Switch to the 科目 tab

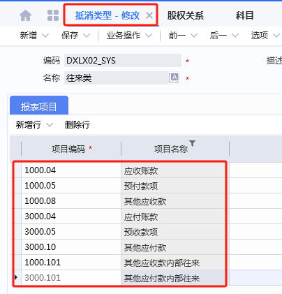244,15
